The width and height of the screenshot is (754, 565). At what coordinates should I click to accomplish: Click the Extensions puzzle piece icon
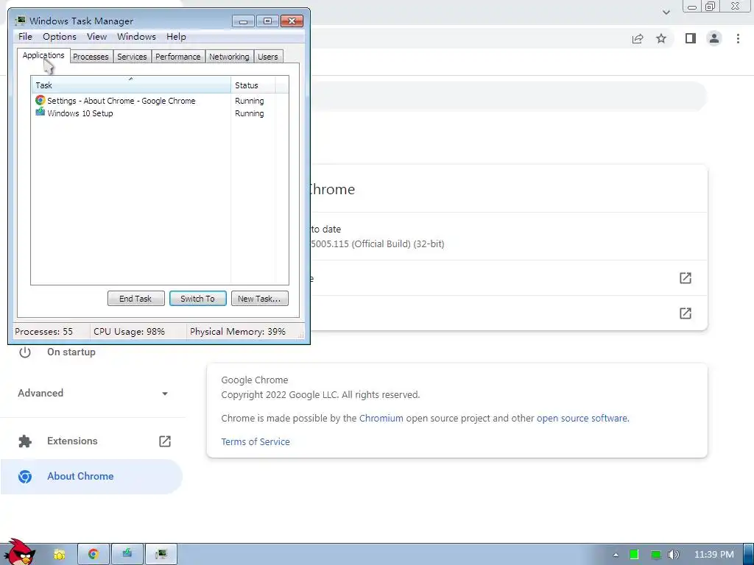pyautogui.click(x=24, y=441)
